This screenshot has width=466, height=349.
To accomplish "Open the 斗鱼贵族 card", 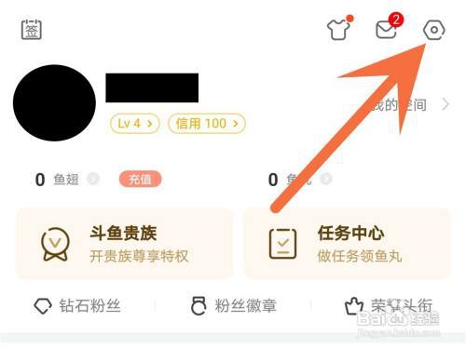I will pos(124,244).
